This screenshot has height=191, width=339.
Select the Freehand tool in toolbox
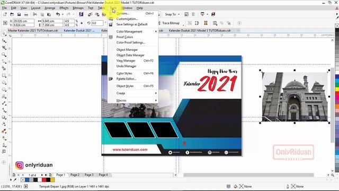tap(4, 62)
